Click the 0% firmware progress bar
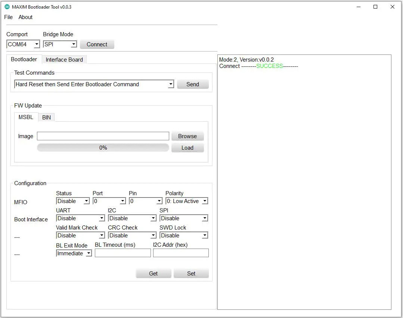403x318 pixels. [x=103, y=147]
